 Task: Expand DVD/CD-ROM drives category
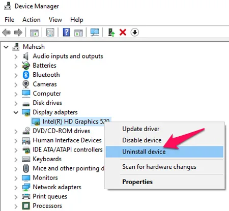pyautogui.click(x=16, y=132)
